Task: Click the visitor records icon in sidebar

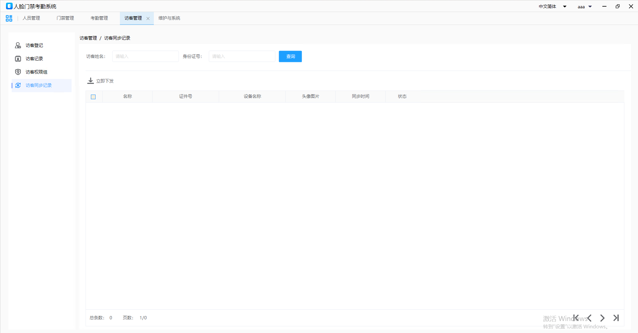Action: coord(18,59)
